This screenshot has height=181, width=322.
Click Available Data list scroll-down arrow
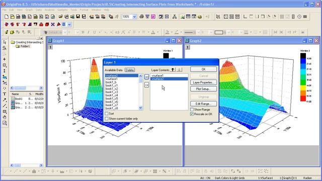click(x=140, y=108)
